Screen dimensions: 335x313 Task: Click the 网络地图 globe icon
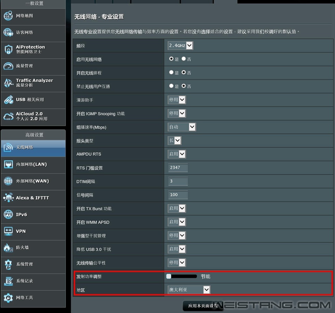[8, 16]
